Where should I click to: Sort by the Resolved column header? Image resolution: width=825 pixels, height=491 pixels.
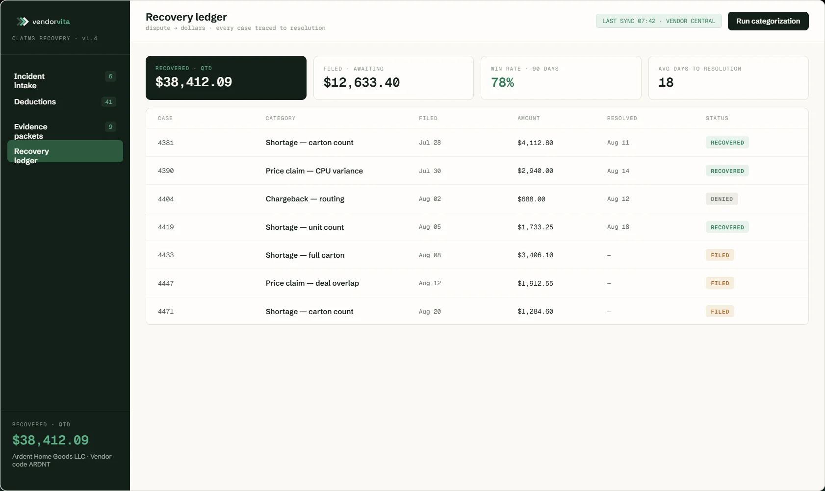tap(622, 119)
